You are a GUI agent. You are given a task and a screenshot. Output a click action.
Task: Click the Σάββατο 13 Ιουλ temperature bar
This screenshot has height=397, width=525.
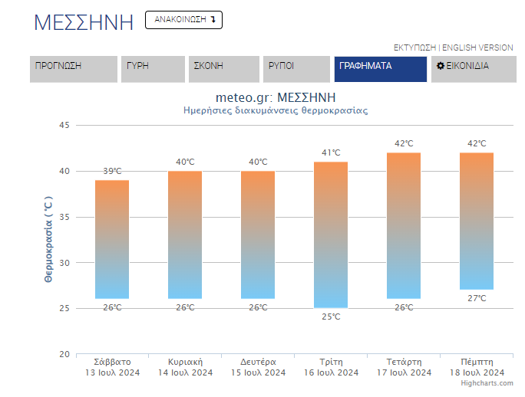[x=112, y=239]
